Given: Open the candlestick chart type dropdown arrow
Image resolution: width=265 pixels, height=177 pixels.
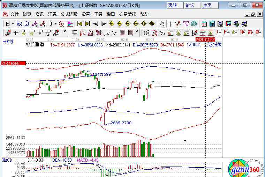Looking at the screenshot, I should (55, 24).
